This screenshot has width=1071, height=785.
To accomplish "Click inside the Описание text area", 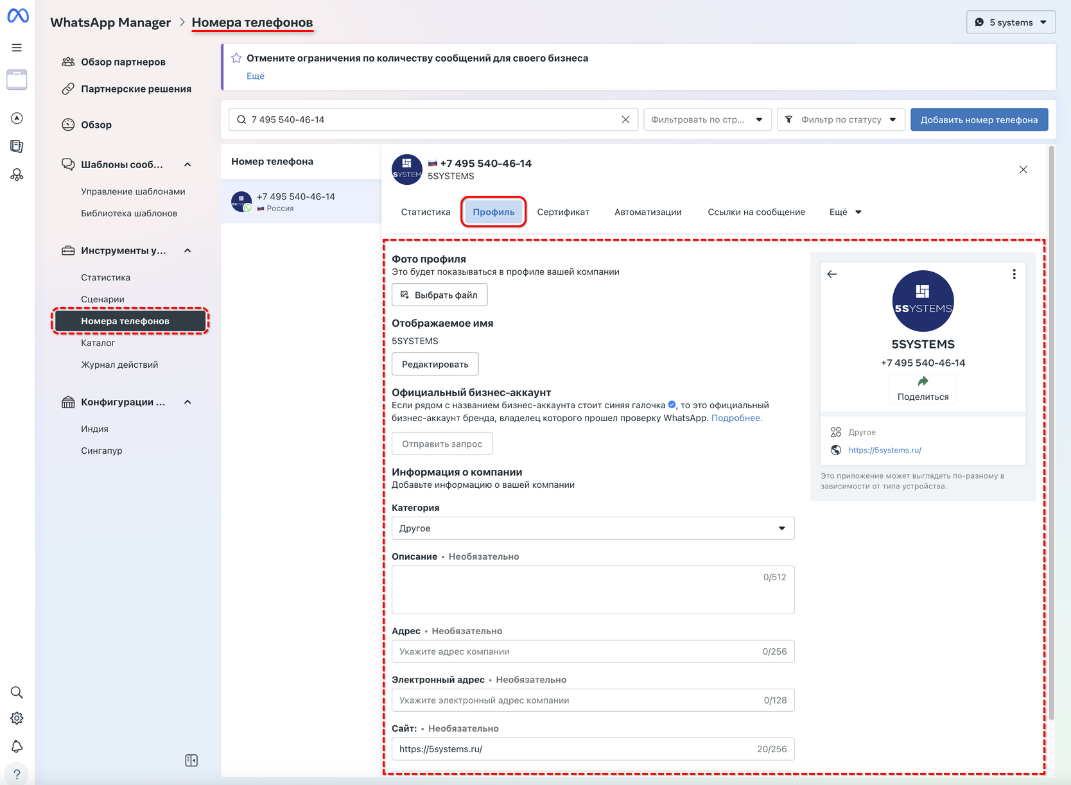I will click(592, 589).
